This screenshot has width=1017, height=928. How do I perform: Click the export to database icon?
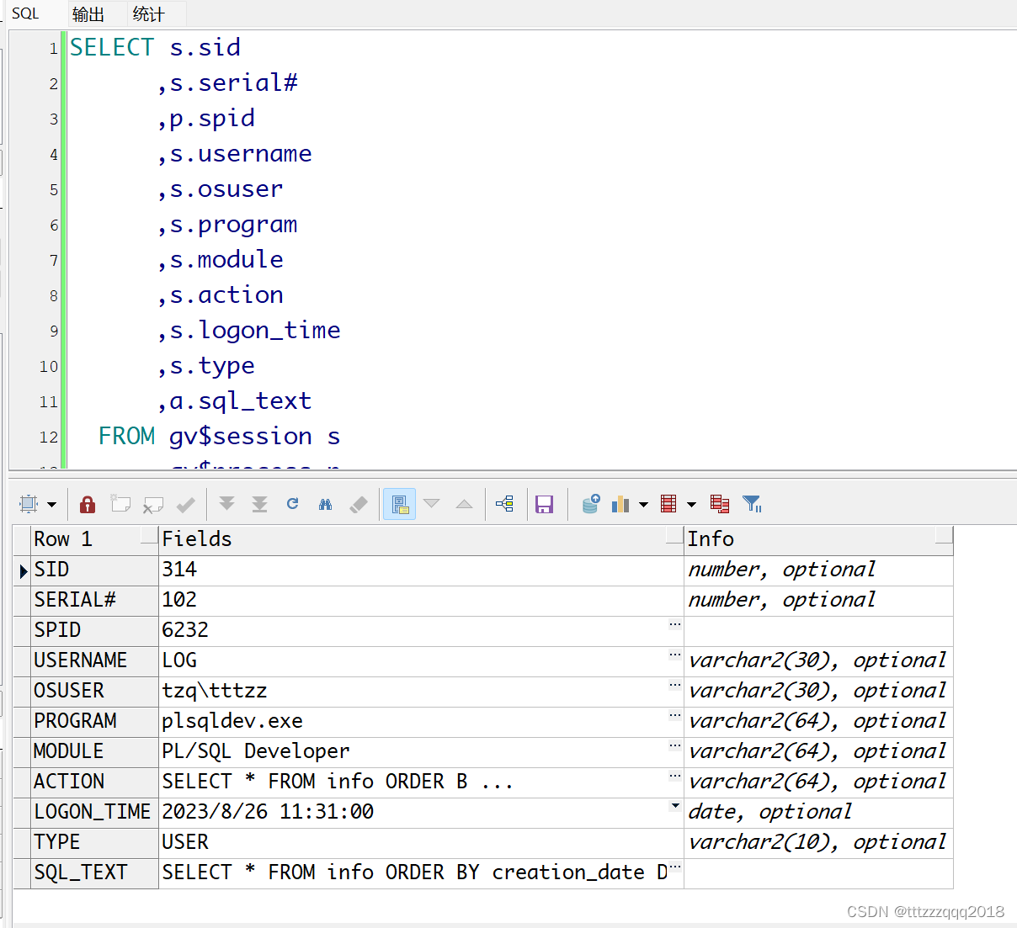[x=590, y=504]
